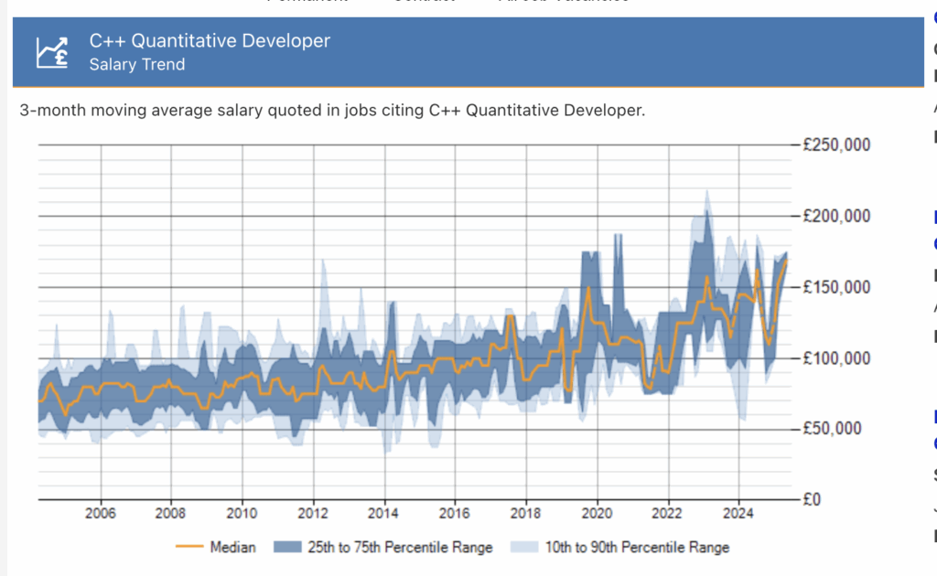Image resolution: width=937 pixels, height=576 pixels.
Task: Click the orange Median legend line swatch
Action: pyautogui.click(x=189, y=547)
